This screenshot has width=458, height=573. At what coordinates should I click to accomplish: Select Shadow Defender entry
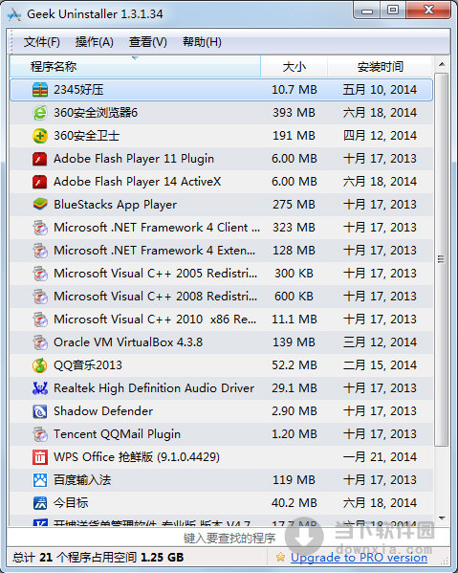click(103, 411)
